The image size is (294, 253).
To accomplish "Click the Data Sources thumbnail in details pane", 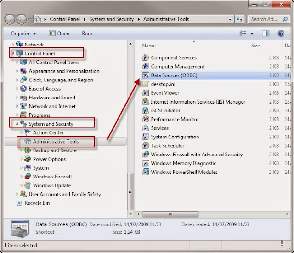I will click(20, 229).
